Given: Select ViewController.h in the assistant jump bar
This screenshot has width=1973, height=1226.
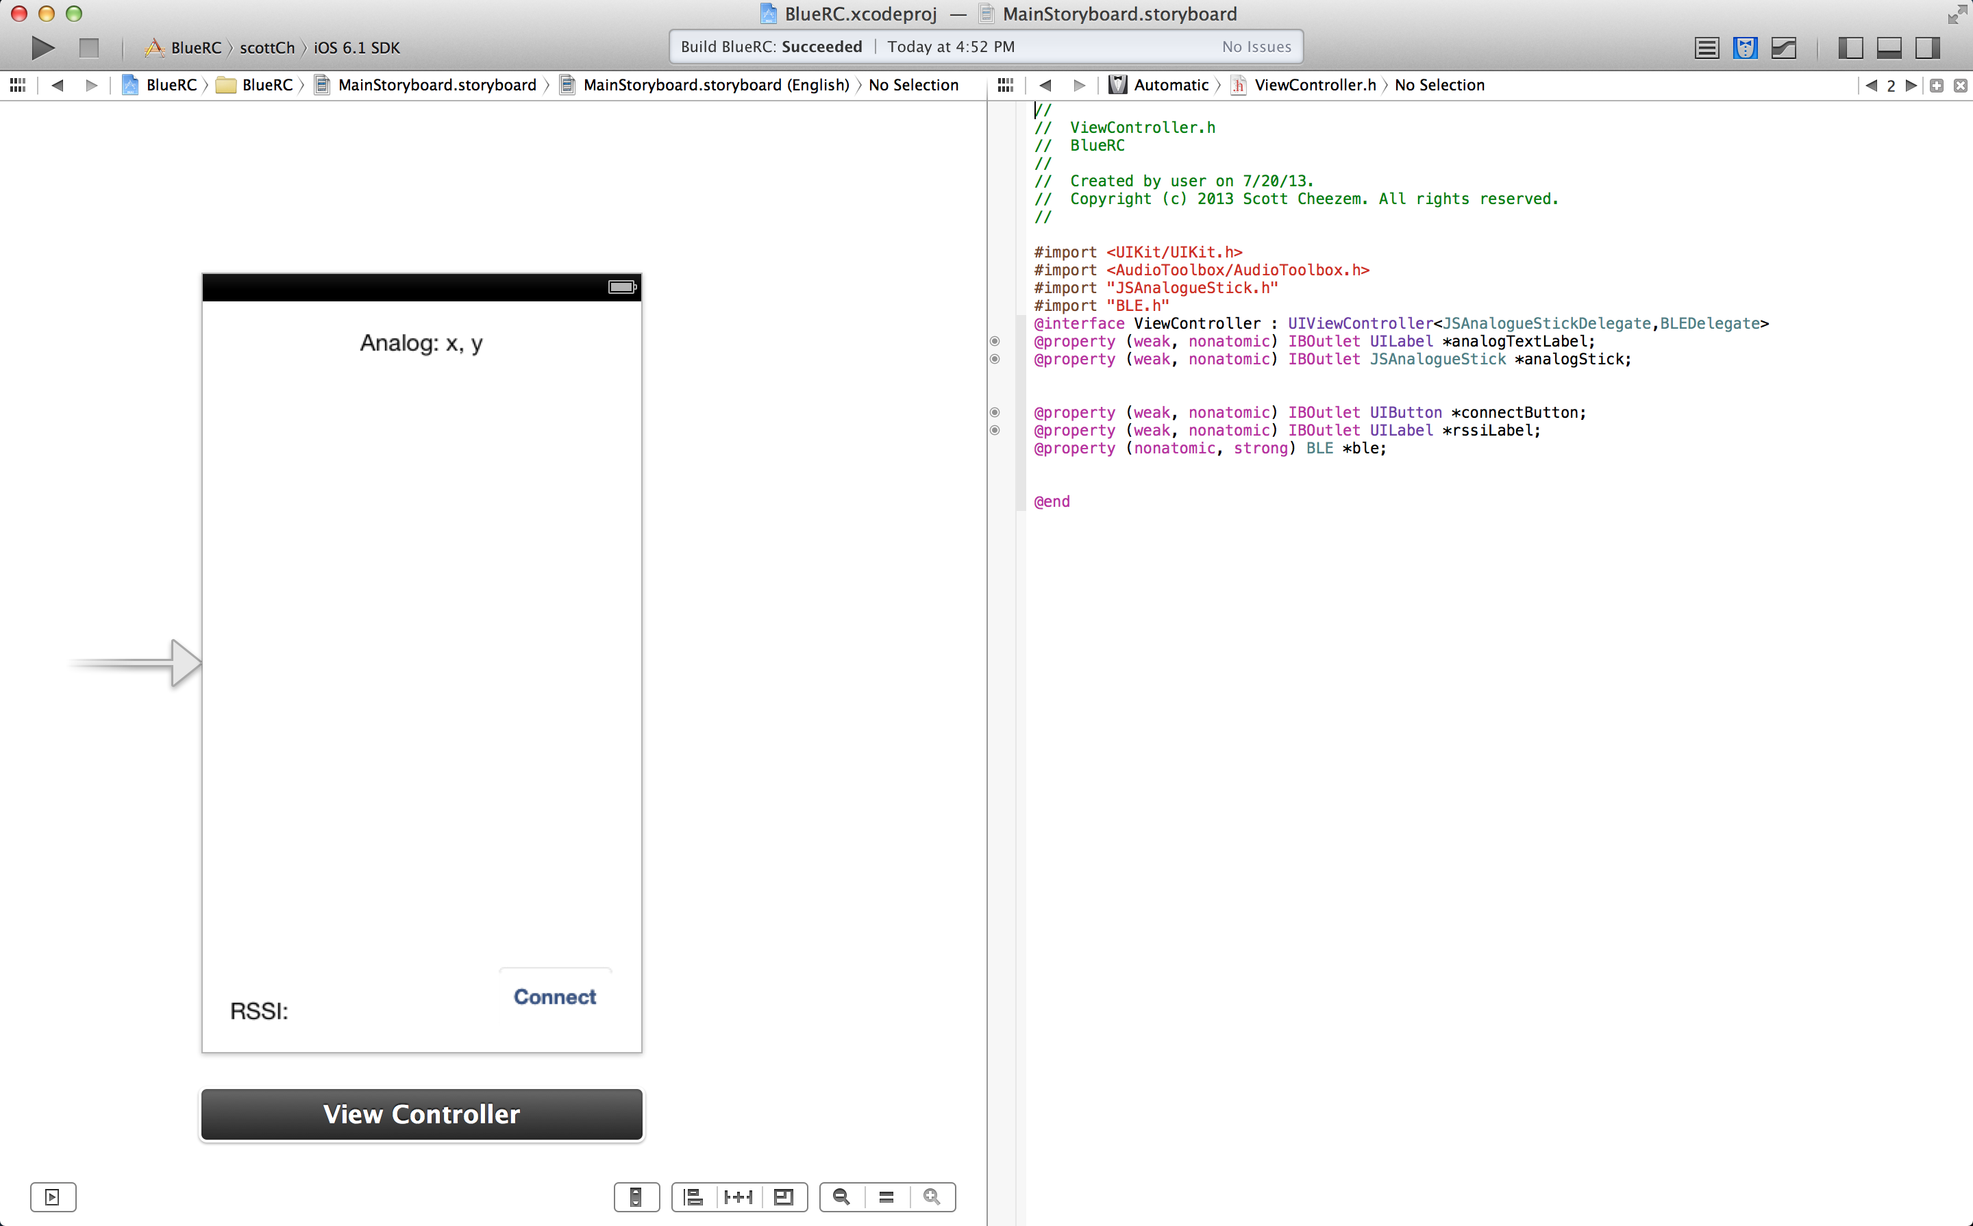Looking at the screenshot, I should click(x=1314, y=84).
